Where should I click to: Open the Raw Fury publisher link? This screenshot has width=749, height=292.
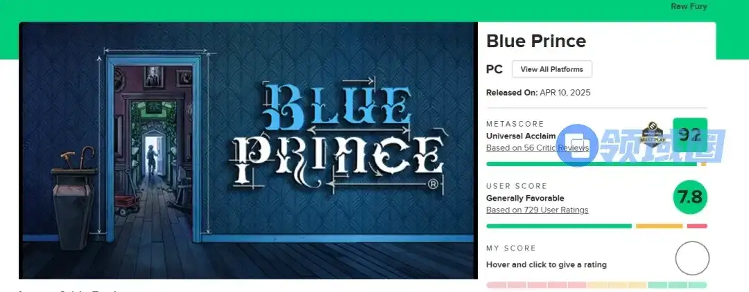(689, 7)
